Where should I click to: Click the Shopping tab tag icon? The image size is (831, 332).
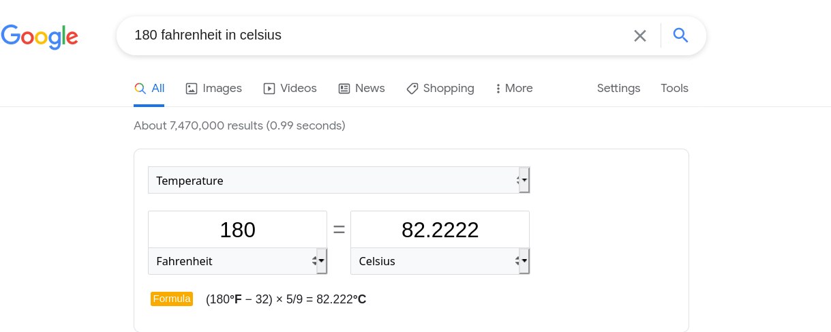412,88
